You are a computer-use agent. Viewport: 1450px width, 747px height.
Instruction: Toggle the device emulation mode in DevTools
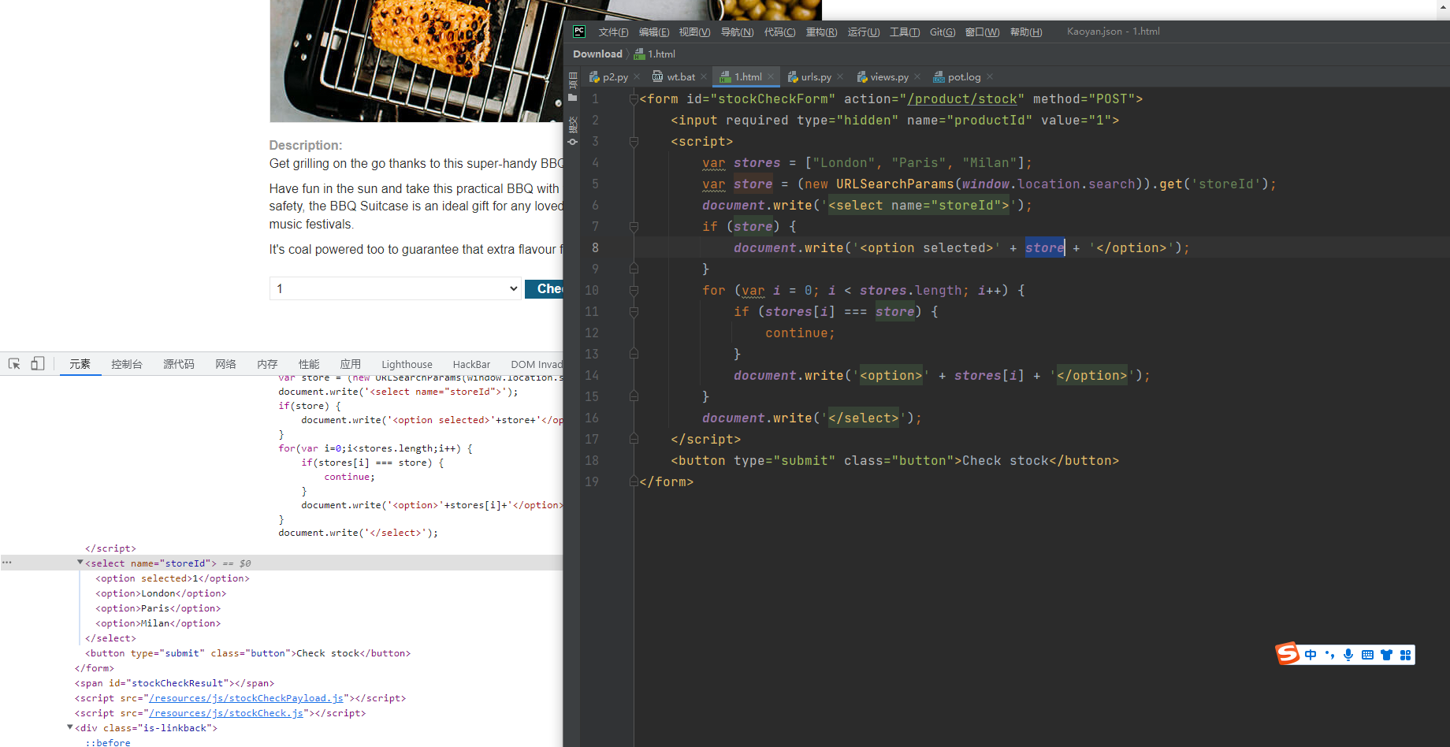point(37,363)
